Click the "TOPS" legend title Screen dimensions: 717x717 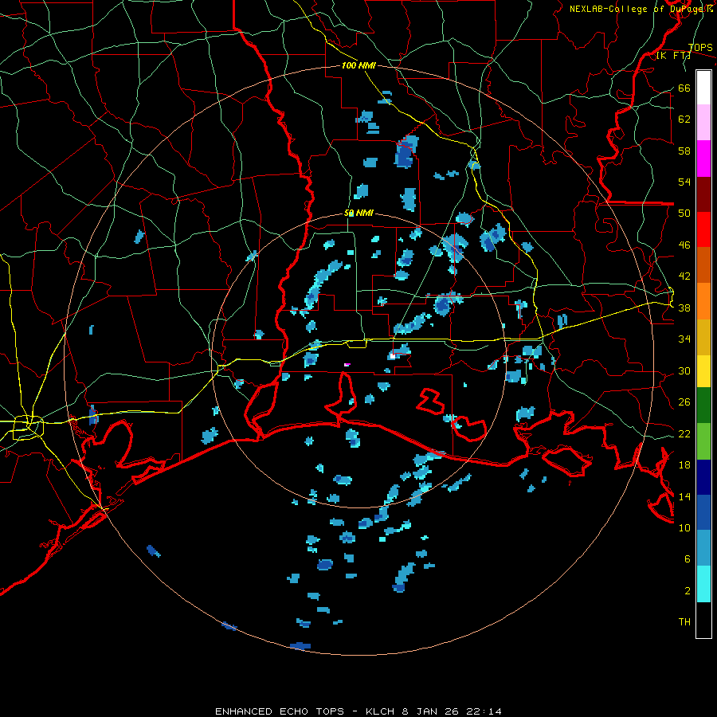700,47
